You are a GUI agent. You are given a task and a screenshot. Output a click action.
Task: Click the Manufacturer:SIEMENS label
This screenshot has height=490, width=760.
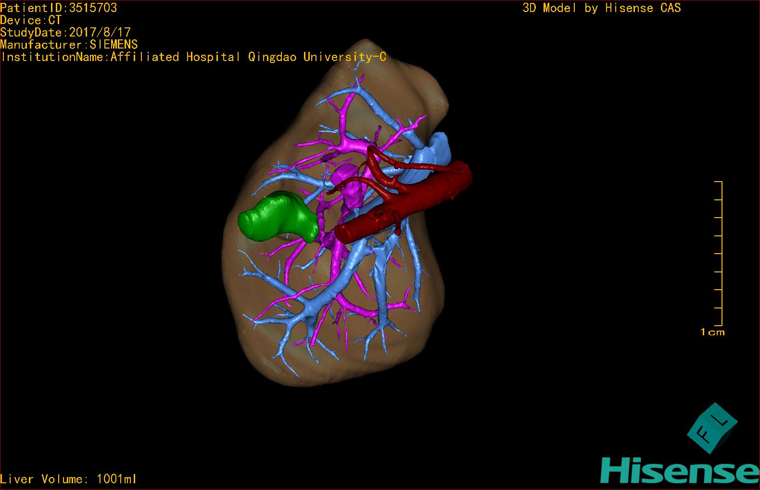click(69, 45)
